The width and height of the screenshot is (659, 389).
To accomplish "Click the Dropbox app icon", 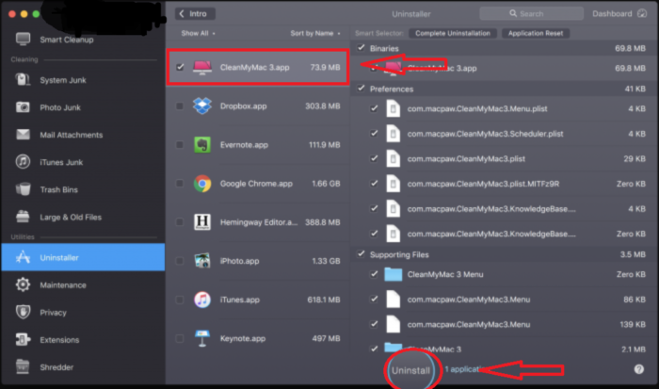I will tap(202, 106).
